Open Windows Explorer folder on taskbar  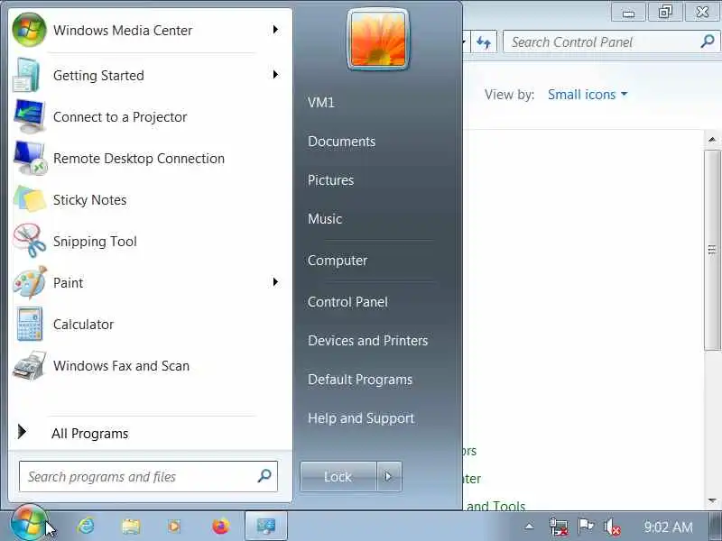[x=131, y=526]
